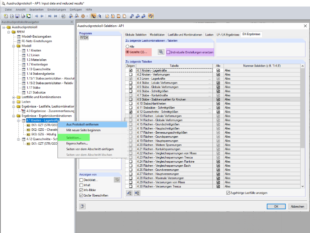Click the Deckblatt settings icon button
The image size is (310, 233).
point(117,180)
